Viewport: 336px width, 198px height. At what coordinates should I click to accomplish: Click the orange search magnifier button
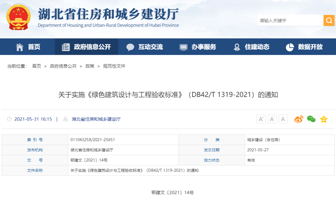(329, 20)
